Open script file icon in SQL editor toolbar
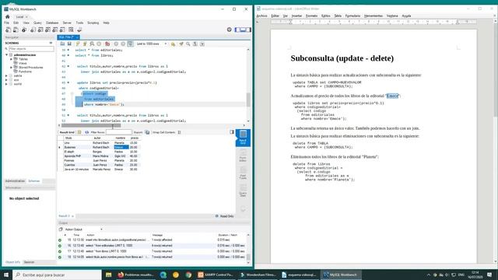This screenshot has width=498, height=280. 62,44
